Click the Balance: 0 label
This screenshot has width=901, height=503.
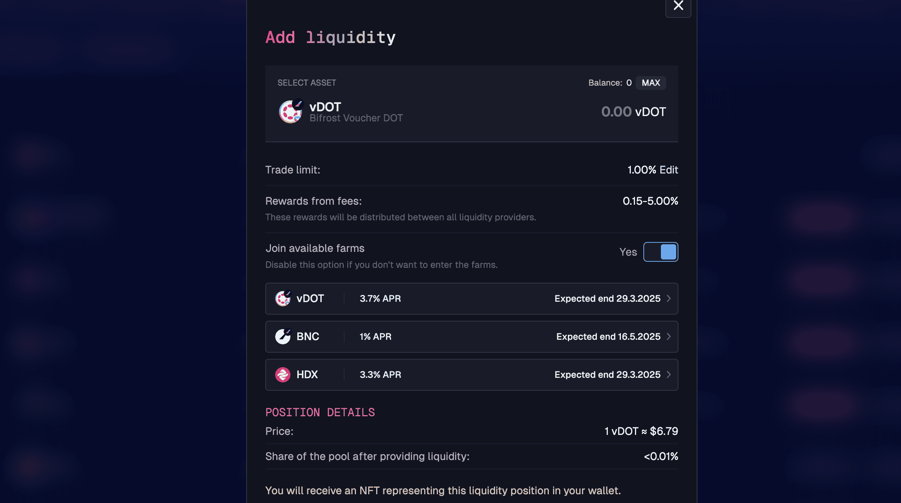[610, 83]
